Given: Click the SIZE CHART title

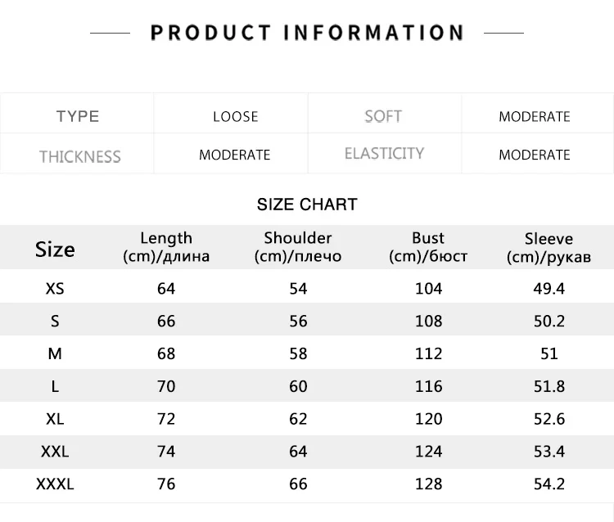Looking at the screenshot, I should (307, 205).
